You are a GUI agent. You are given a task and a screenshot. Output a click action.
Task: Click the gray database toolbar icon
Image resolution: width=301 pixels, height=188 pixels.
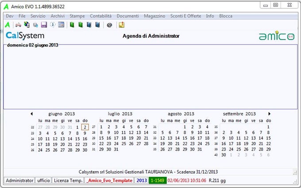pos(35,25)
